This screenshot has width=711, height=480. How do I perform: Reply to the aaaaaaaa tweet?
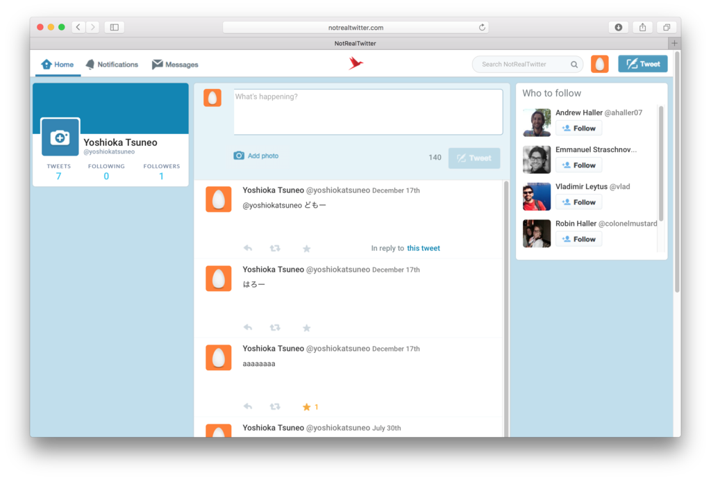(248, 406)
